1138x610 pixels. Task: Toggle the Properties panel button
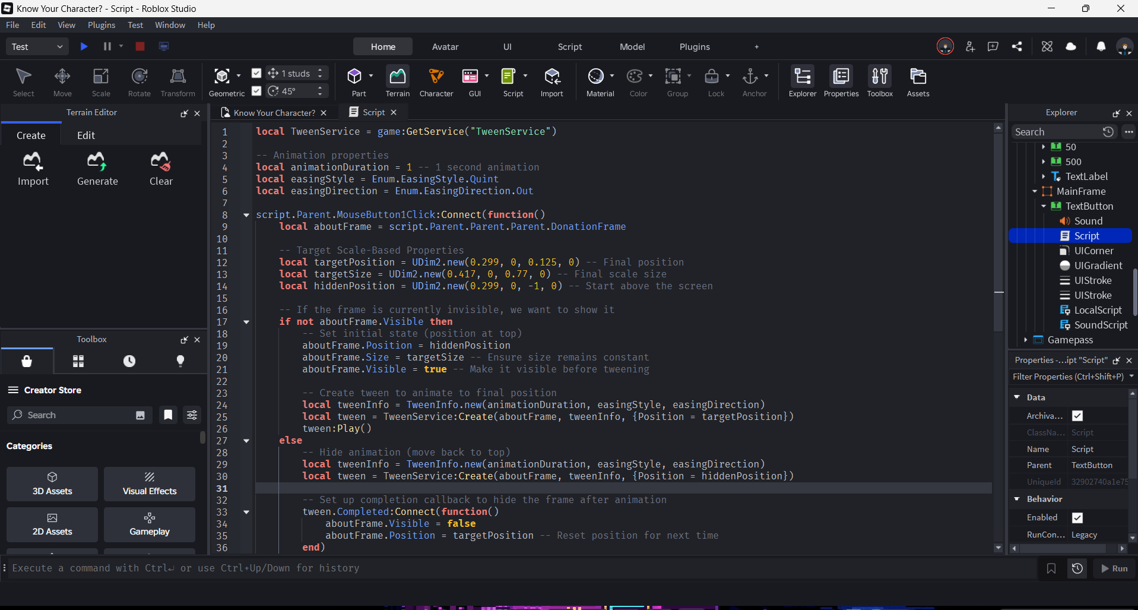pyautogui.click(x=841, y=82)
